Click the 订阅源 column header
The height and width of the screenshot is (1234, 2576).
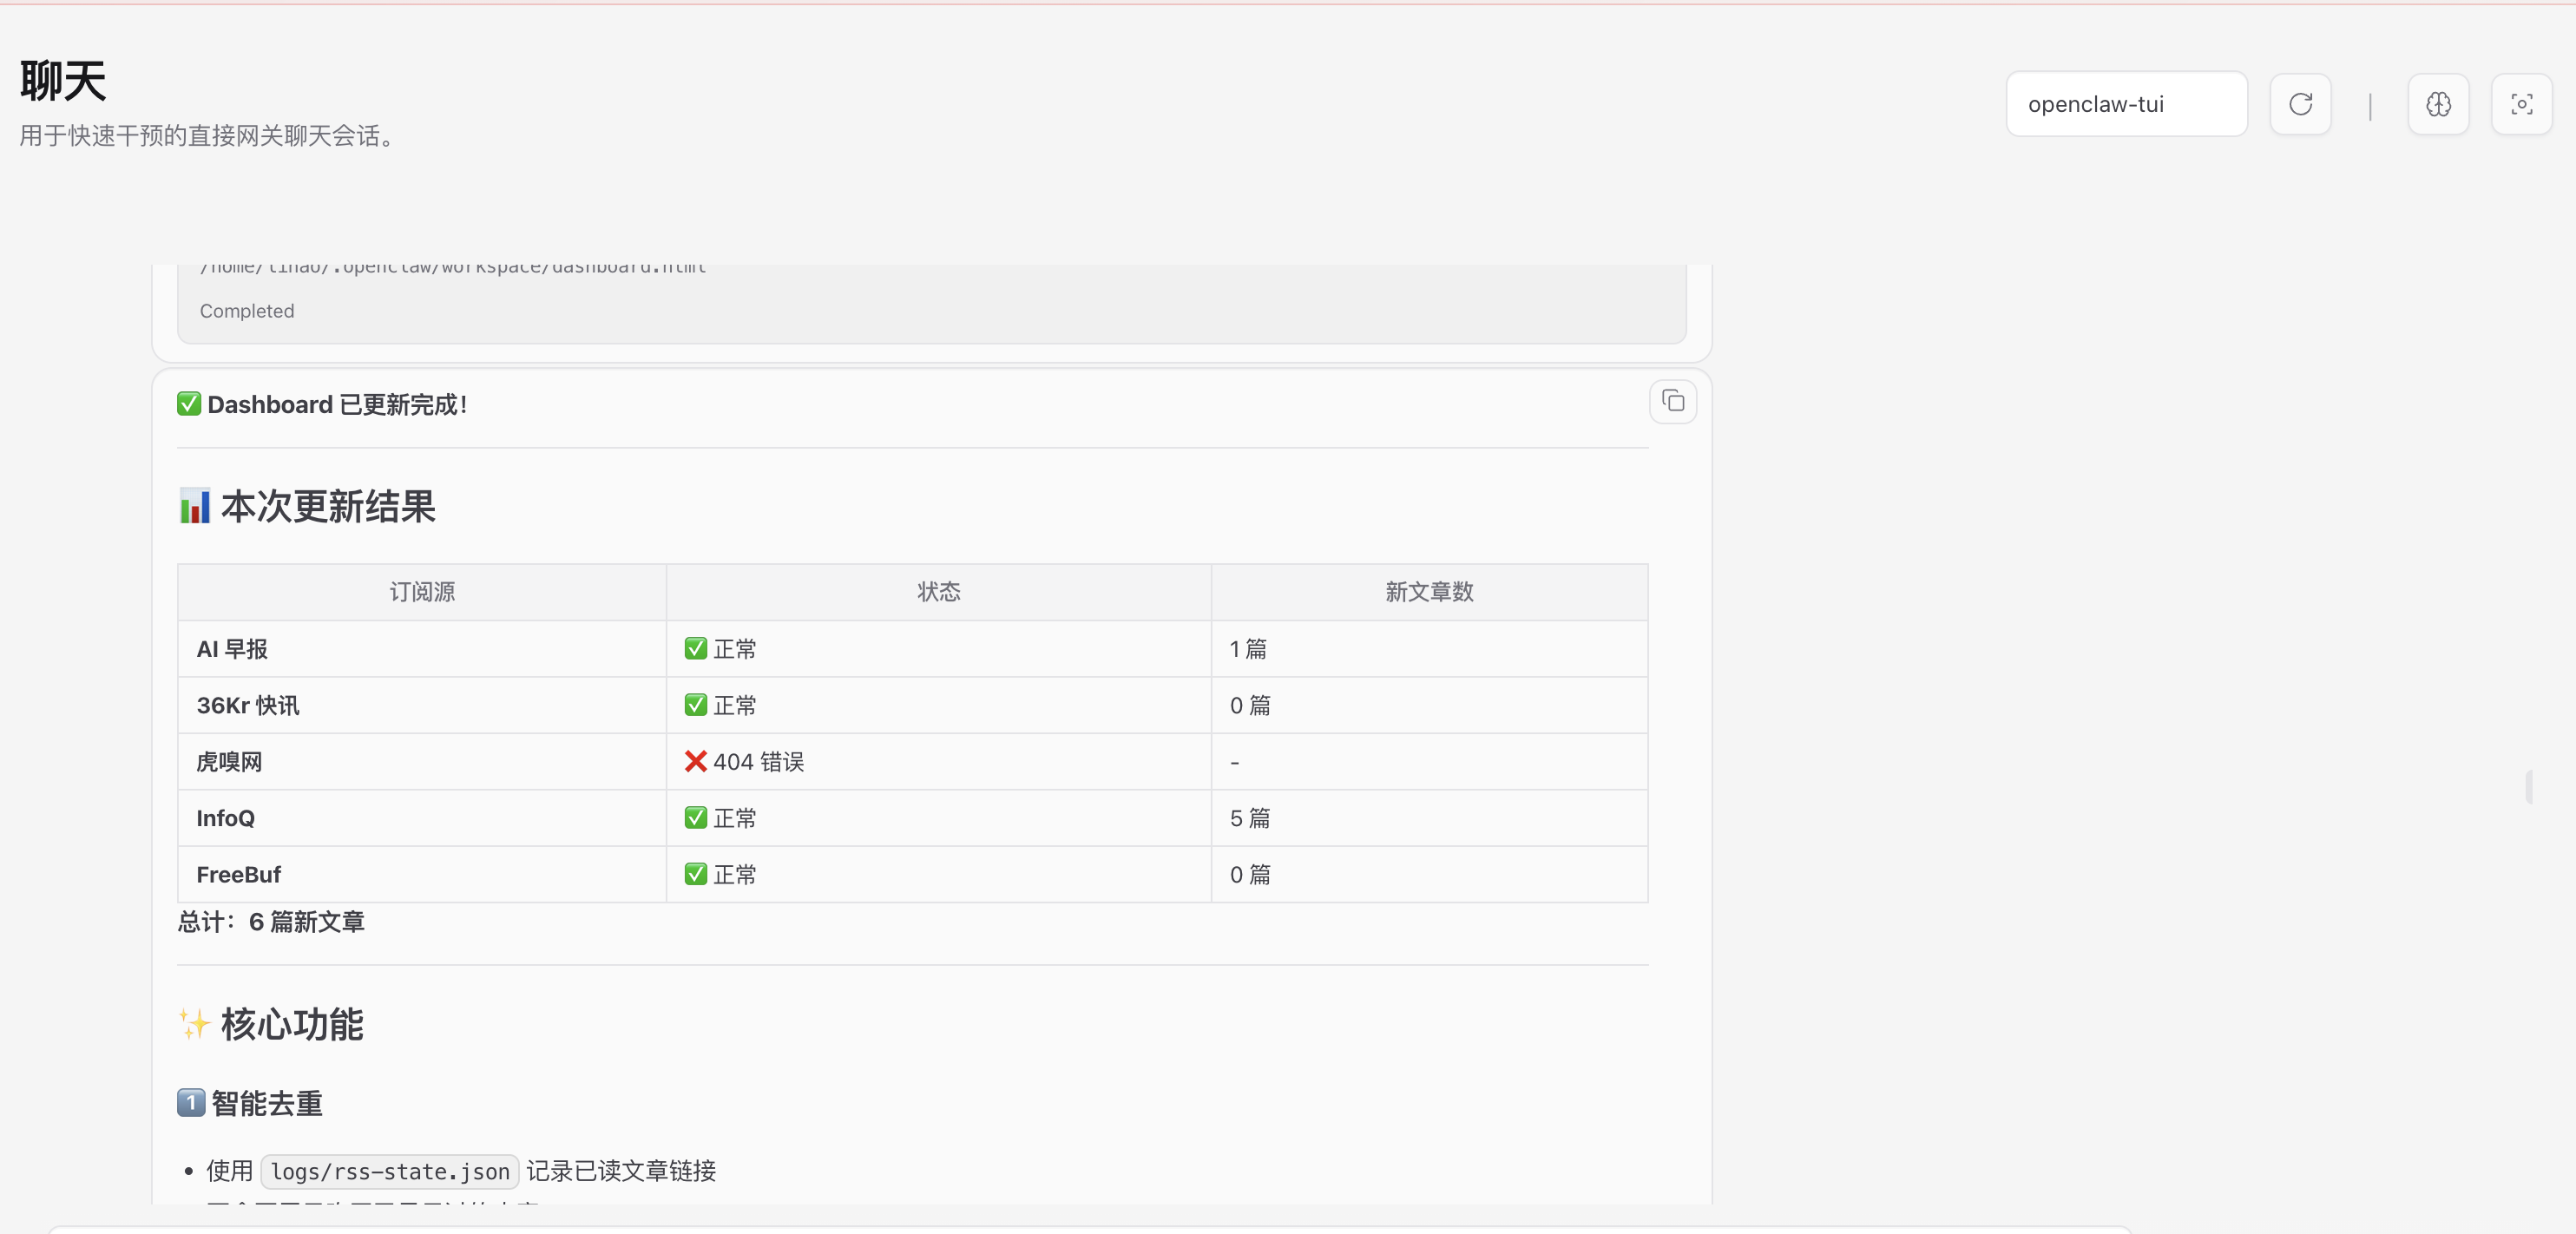pyautogui.click(x=422, y=592)
